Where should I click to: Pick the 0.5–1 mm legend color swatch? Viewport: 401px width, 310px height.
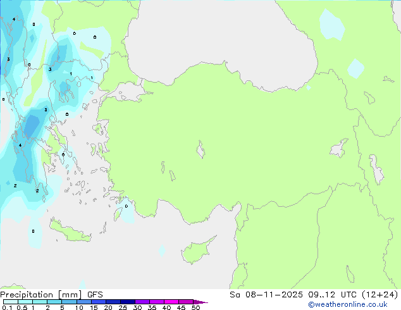[25, 302]
